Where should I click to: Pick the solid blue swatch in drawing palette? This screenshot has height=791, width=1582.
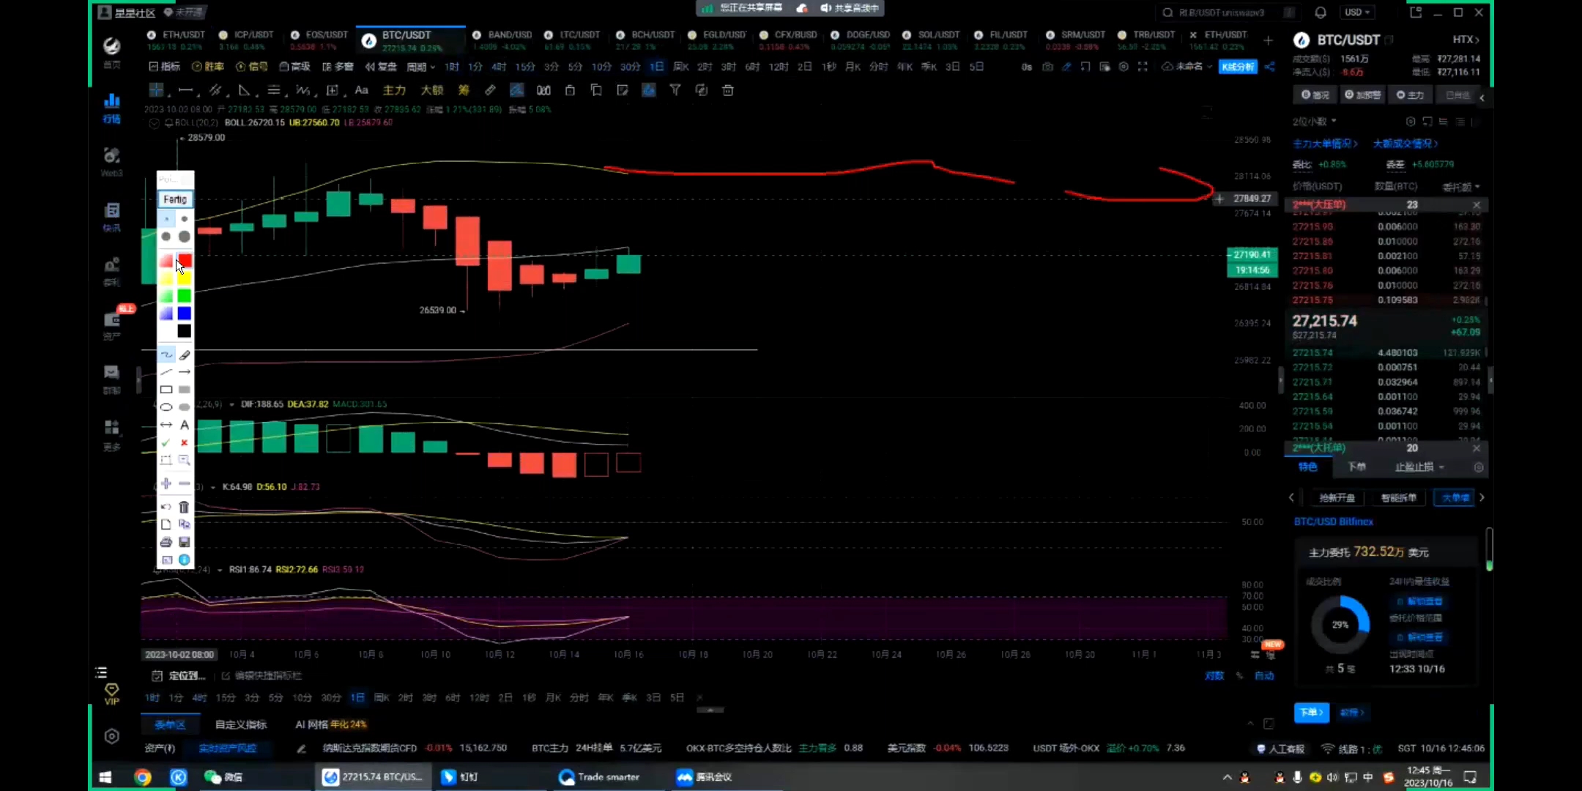pos(185,313)
